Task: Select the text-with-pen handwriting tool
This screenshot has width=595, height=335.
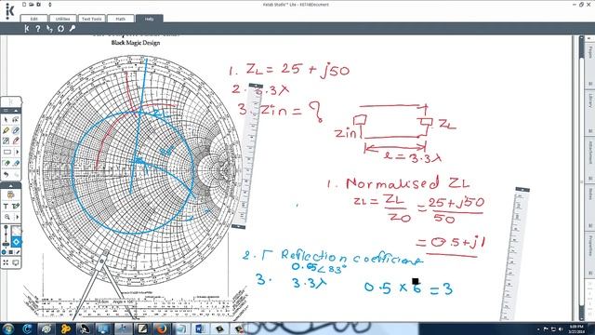Action: 16,207
